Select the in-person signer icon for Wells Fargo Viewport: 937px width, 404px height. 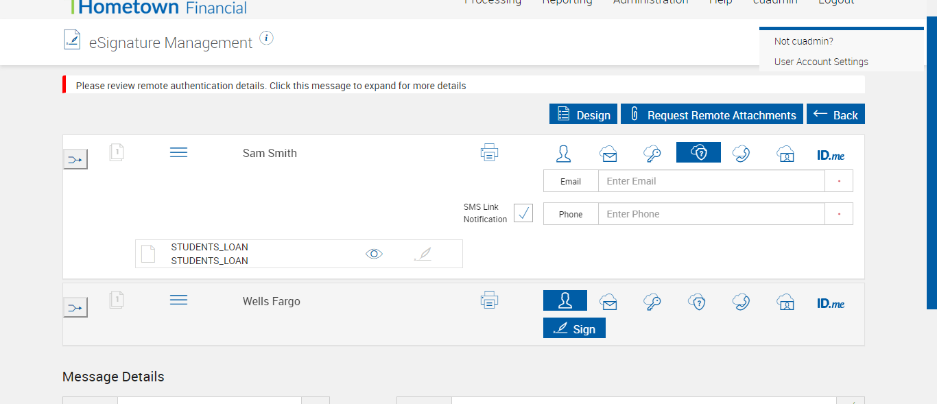coord(565,301)
